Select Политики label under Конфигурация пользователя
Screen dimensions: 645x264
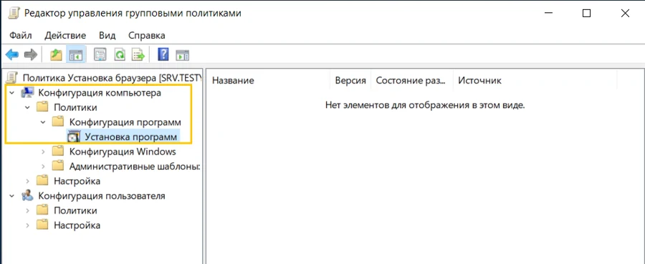75,210
